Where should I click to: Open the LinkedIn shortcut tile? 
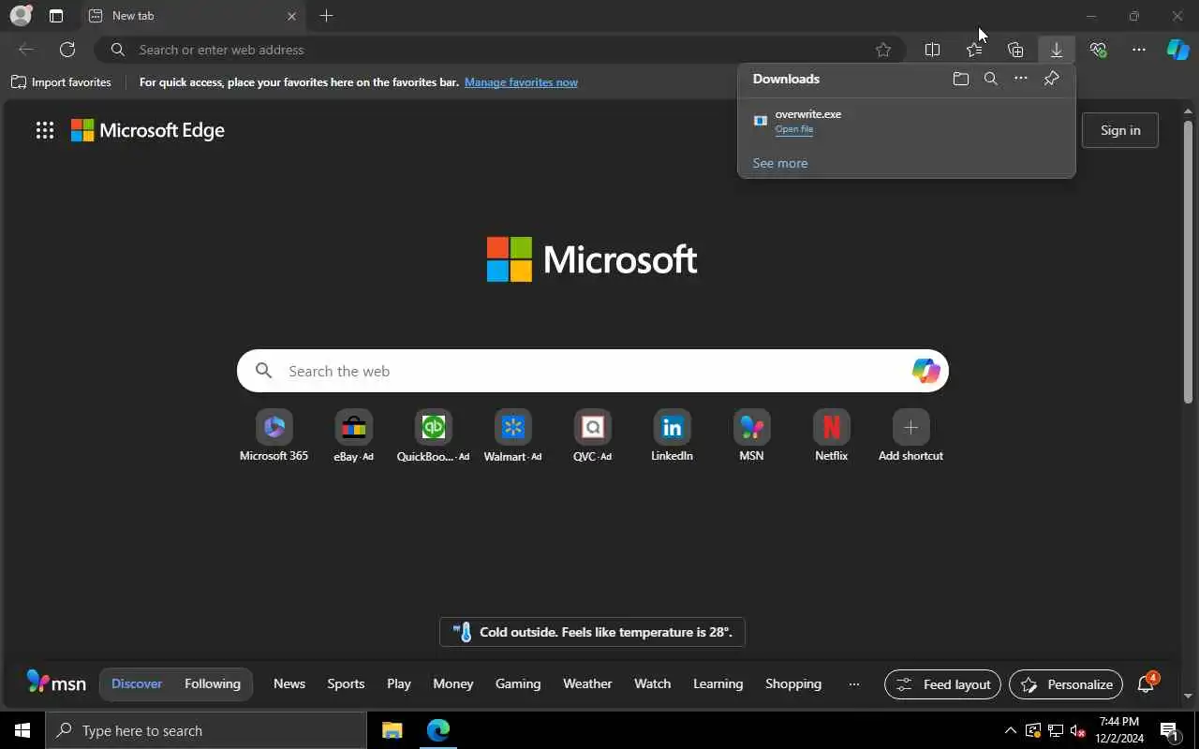pyautogui.click(x=672, y=436)
